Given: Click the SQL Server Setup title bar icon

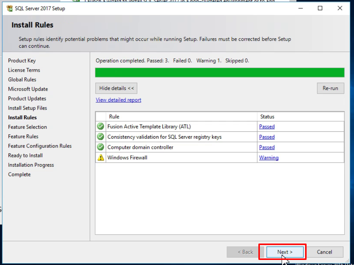Looking at the screenshot, I should click(x=9, y=8).
